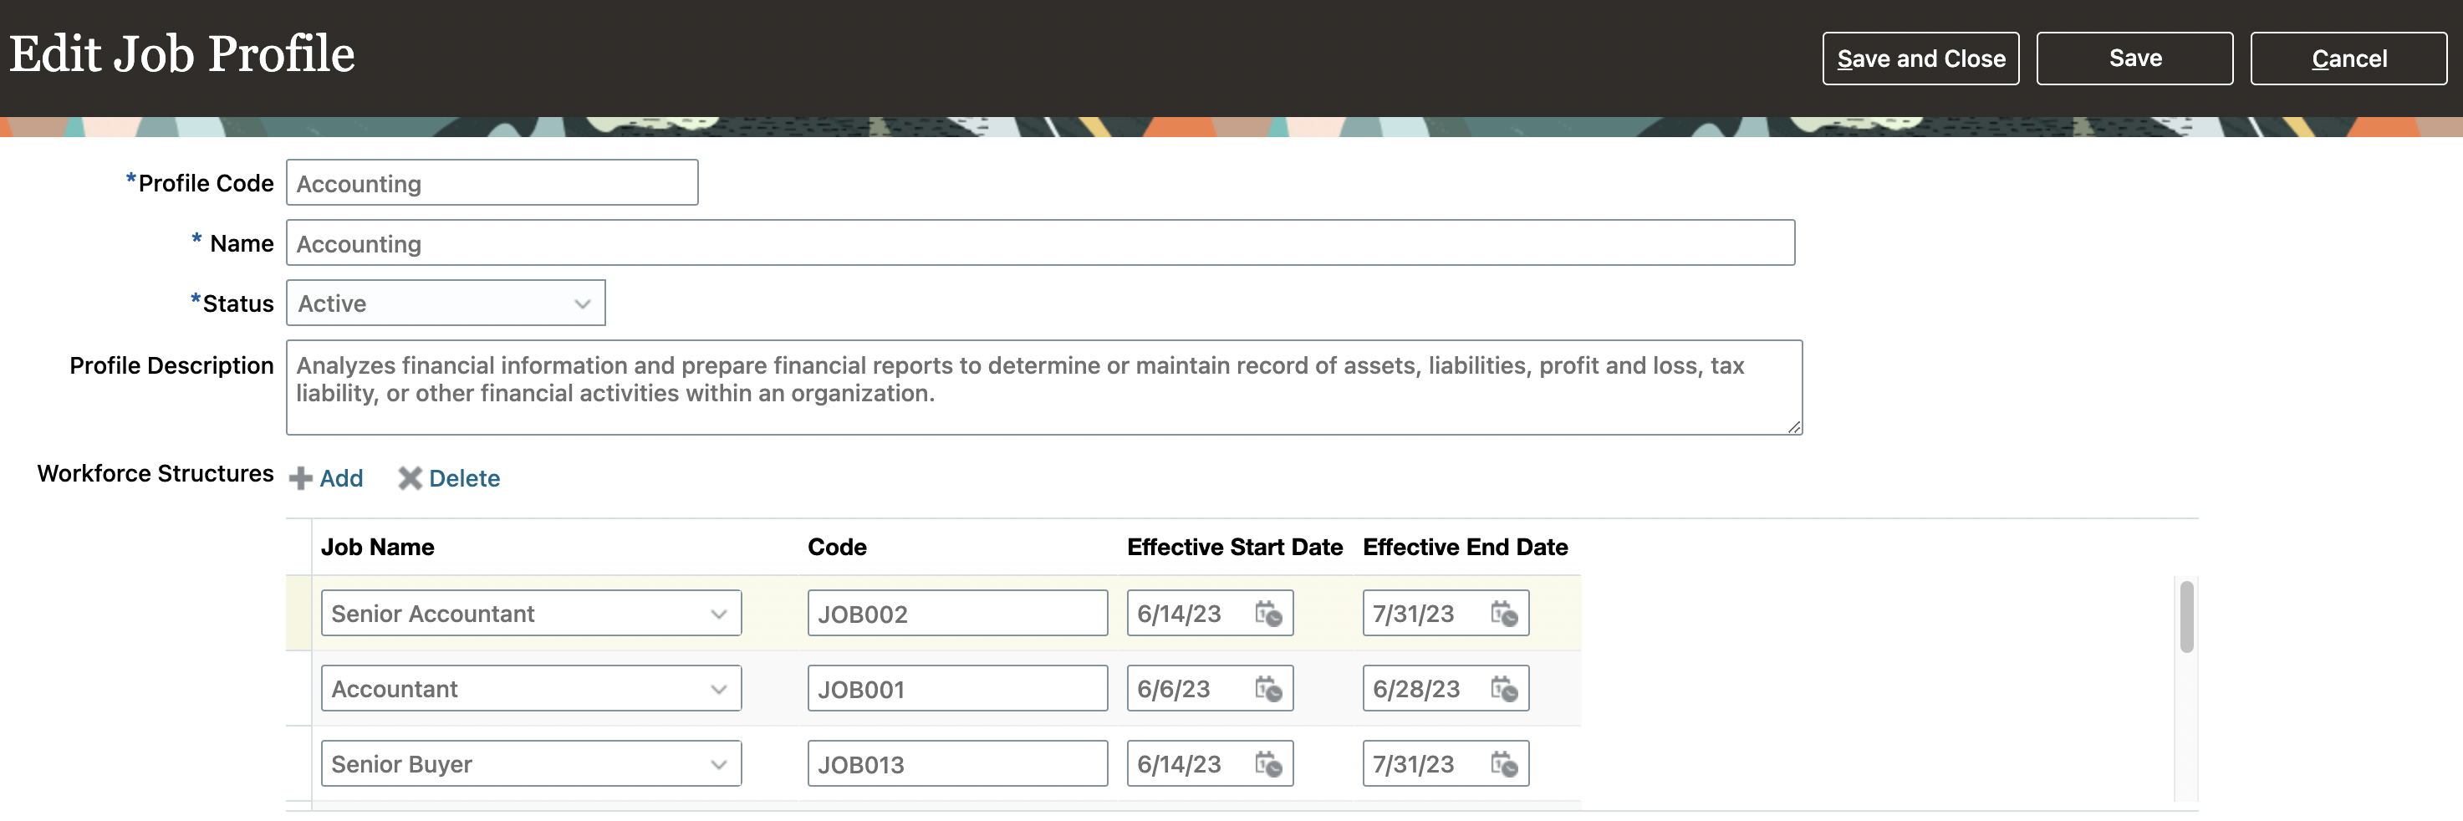
Task: Open the Accountant job name dropdown
Action: click(718, 689)
